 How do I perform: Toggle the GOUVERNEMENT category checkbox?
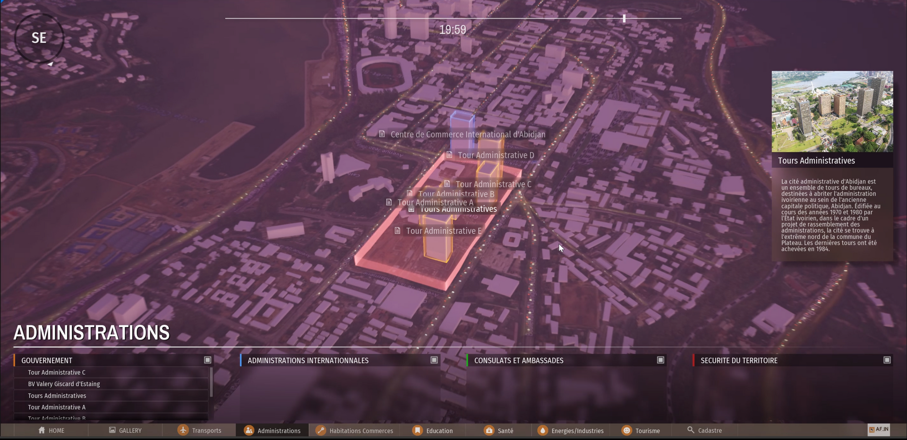tap(207, 360)
